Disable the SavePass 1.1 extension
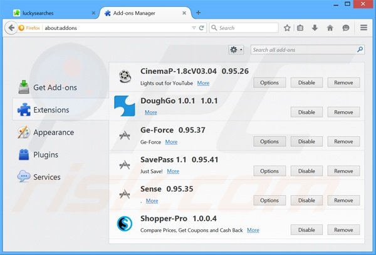The image size is (376, 255). [x=306, y=171]
